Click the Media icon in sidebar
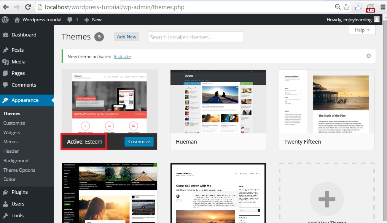The height and width of the screenshot is (223, 387). click(x=5, y=62)
